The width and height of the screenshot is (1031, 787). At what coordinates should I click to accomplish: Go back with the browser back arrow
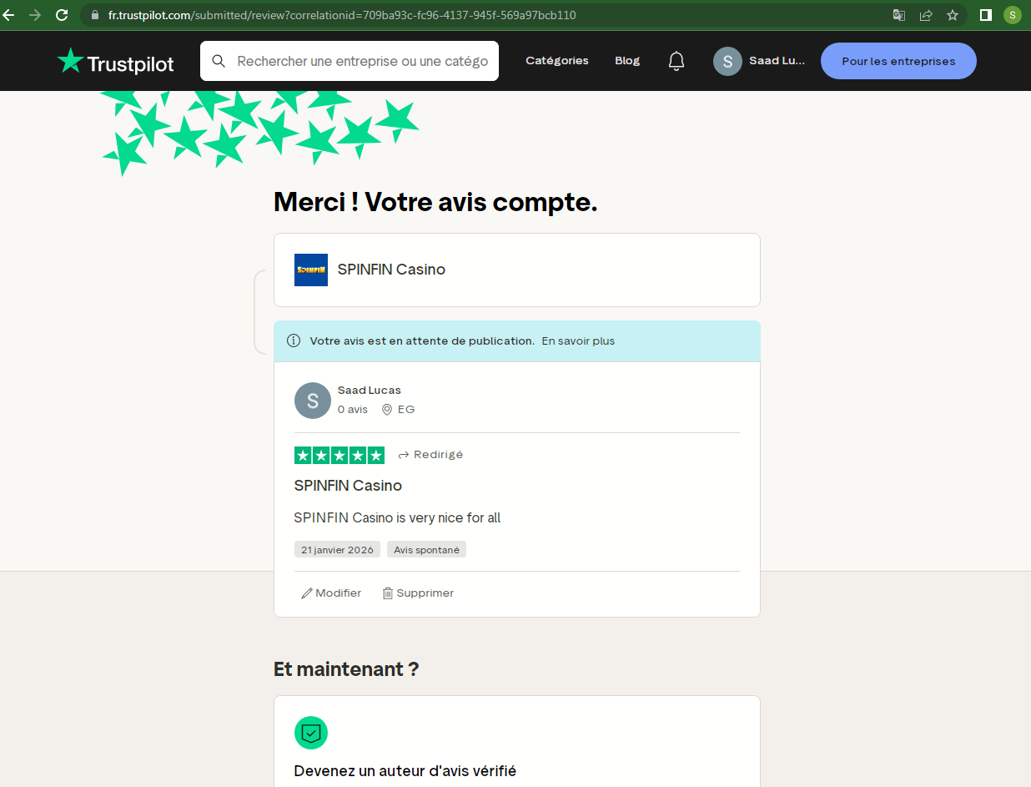[9, 15]
